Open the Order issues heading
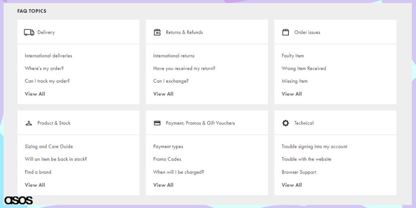Screen dimensions: 416x208 [307, 32]
